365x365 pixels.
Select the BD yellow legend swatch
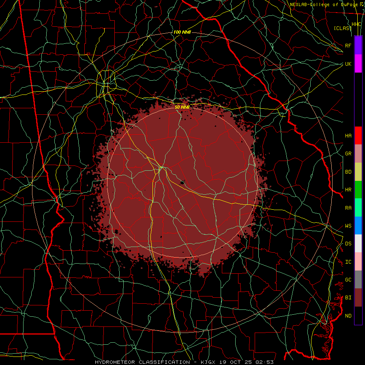pyautogui.click(x=358, y=172)
